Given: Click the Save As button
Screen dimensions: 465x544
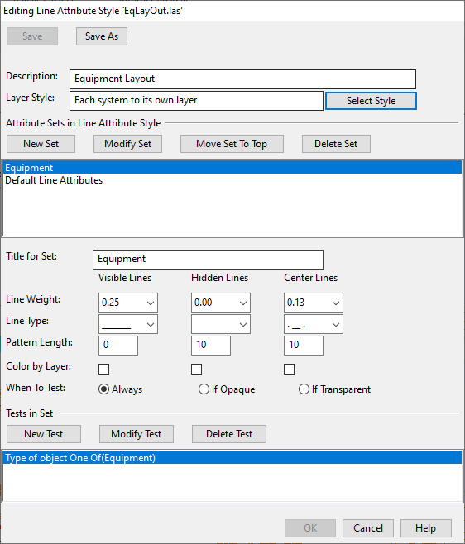Looking at the screenshot, I should pos(102,36).
